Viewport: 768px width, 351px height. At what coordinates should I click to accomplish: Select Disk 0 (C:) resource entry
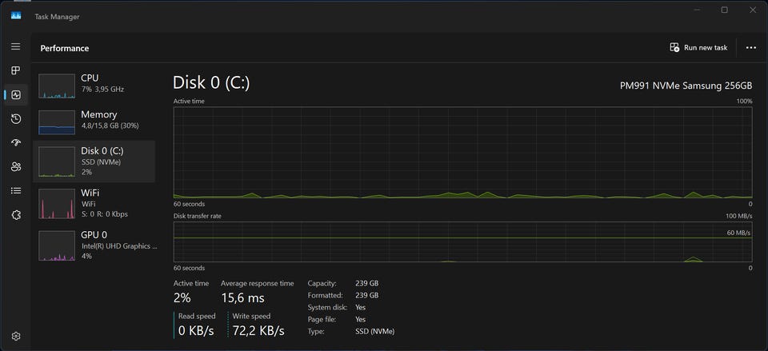pyautogui.click(x=94, y=160)
